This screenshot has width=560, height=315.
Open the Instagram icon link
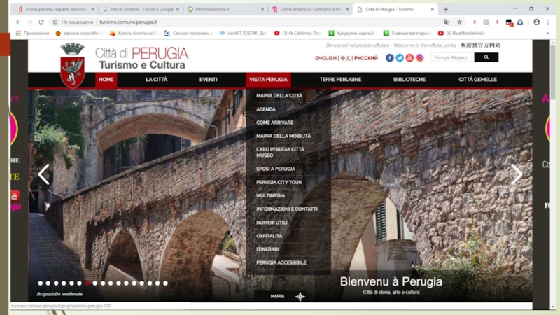tap(419, 58)
